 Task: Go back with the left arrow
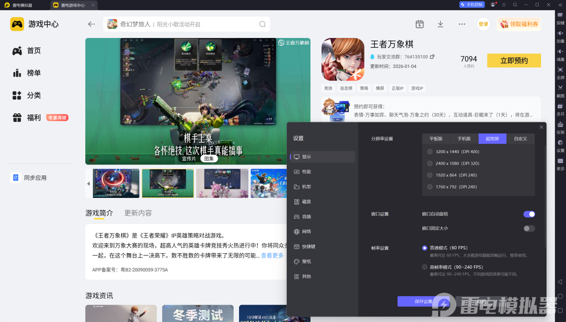click(x=92, y=24)
